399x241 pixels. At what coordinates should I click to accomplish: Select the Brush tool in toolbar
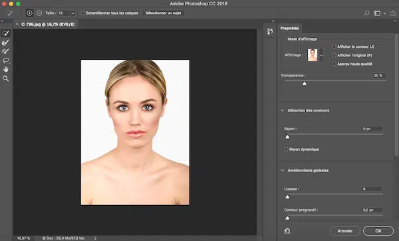coord(5,51)
